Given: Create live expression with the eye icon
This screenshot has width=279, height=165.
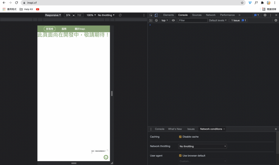Looking at the screenshot, I should tap(173, 20).
